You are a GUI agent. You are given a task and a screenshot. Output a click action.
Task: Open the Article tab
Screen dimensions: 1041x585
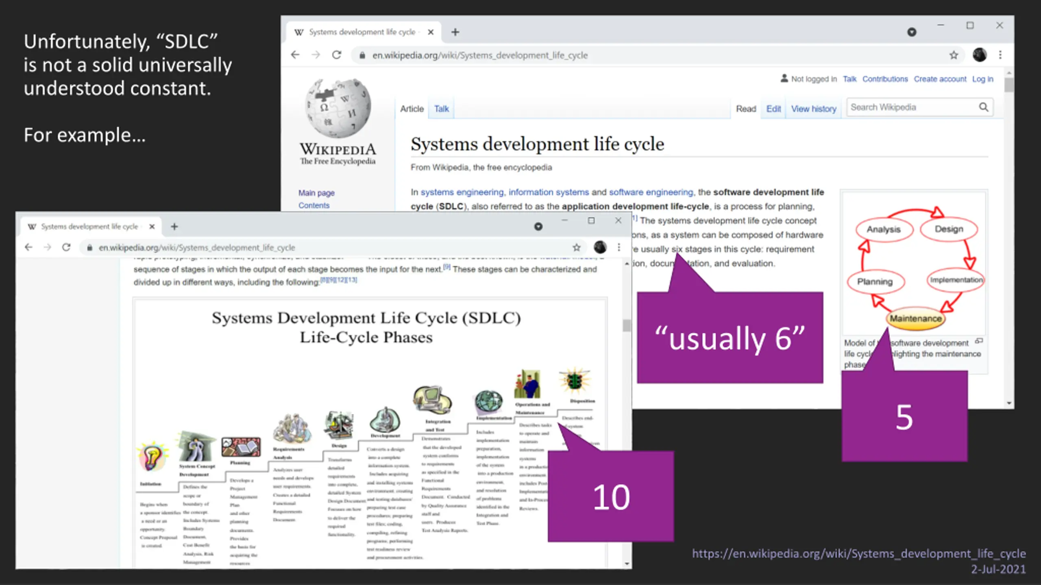(x=412, y=108)
